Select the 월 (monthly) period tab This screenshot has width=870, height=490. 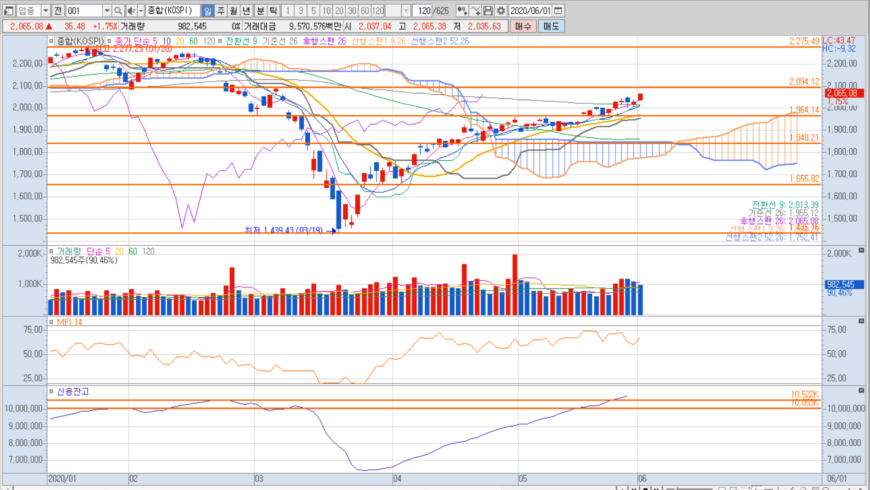233,10
